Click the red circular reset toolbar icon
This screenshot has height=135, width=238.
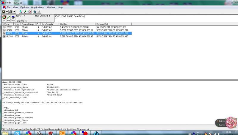click(29, 12)
